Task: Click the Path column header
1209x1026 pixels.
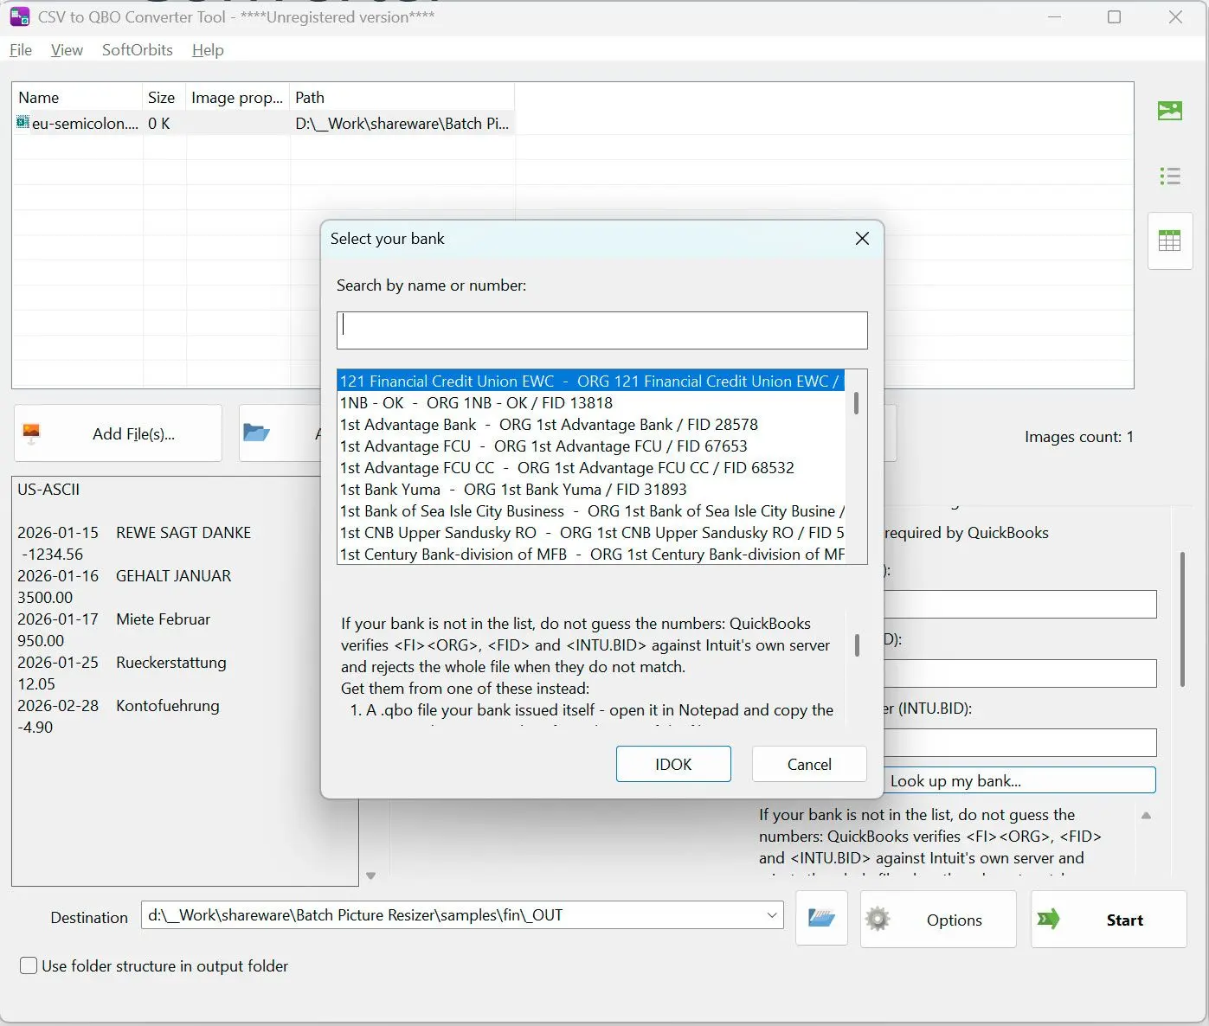Action: coord(402,98)
